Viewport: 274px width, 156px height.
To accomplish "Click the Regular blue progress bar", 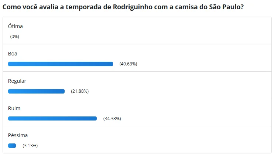I will pyautogui.click(x=36, y=91).
